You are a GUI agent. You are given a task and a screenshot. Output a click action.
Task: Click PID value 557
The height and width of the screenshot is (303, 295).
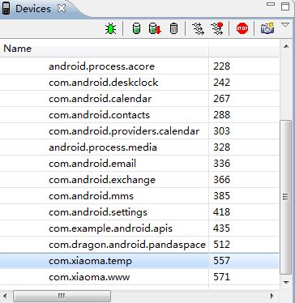click(221, 261)
